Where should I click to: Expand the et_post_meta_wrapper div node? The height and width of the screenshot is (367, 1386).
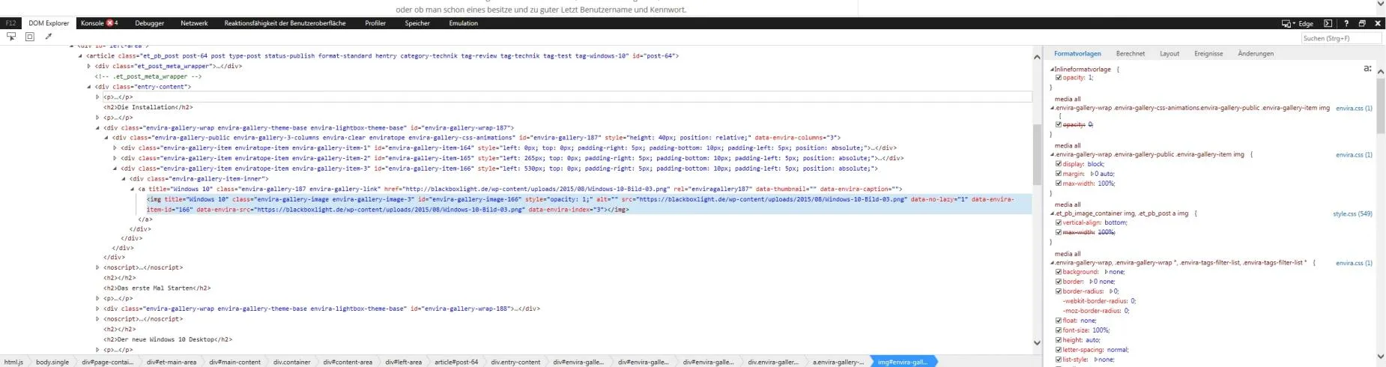(x=89, y=66)
